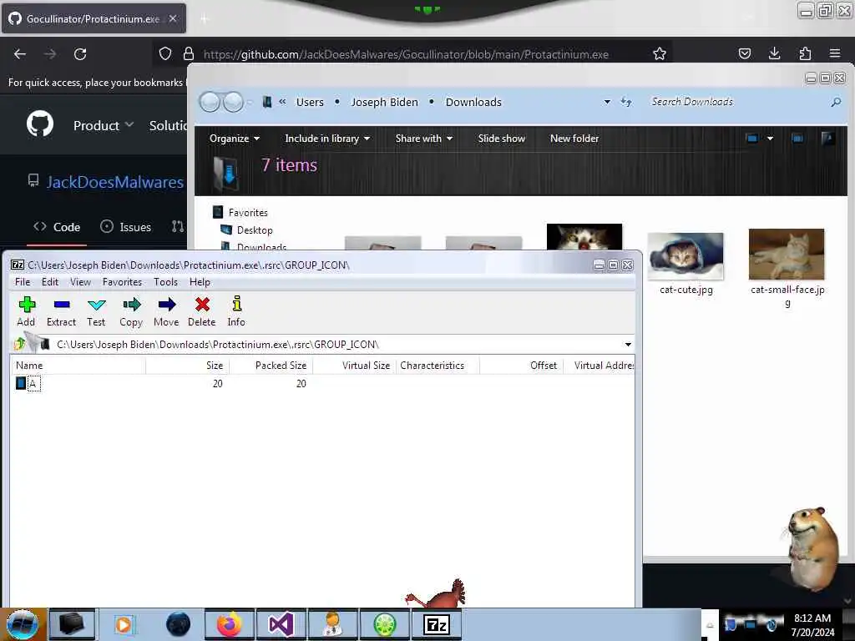Go up one folder level in 7-Zip
Viewport: 855px width, 641px height.
click(20, 344)
